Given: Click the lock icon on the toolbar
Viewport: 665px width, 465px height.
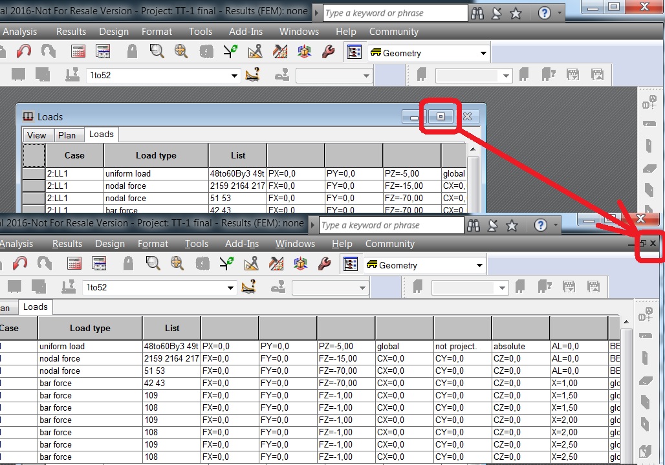Looking at the screenshot, I should coord(131,52).
